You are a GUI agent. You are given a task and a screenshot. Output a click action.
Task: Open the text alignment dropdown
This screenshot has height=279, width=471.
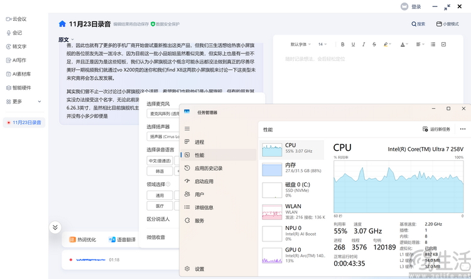pyautogui.click(x=420, y=45)
